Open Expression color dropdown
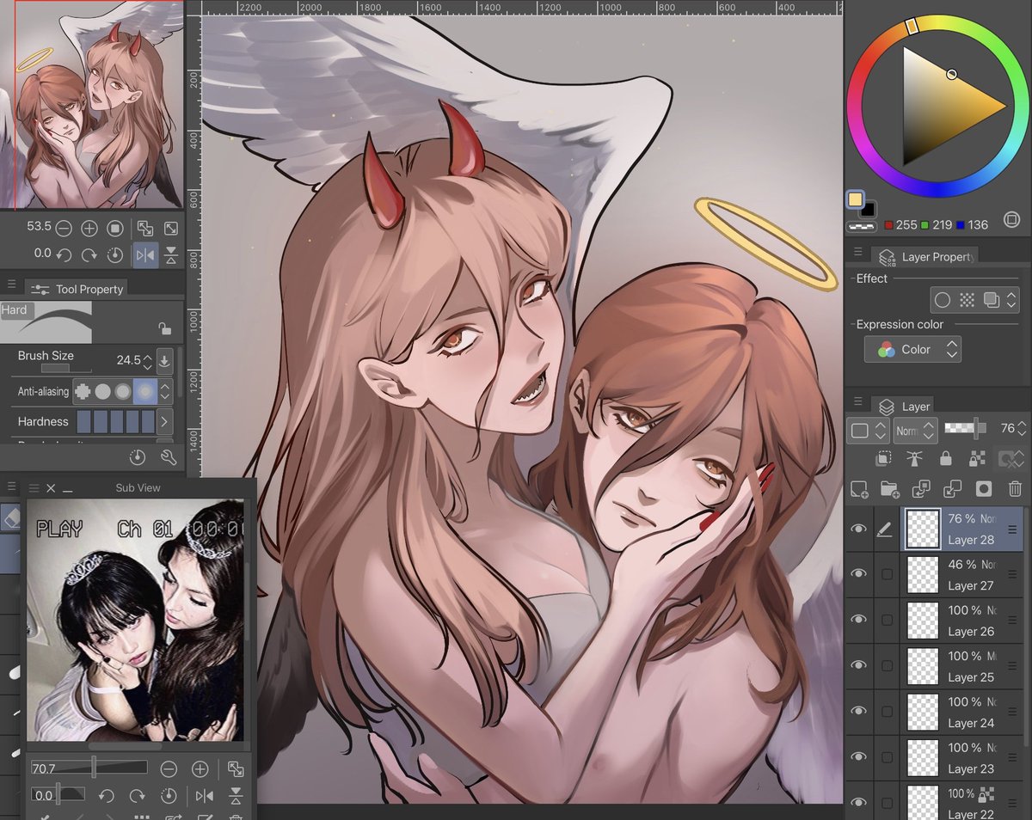Image resolution: width=1032 pixels, height=820 pixels. (912, 349)
